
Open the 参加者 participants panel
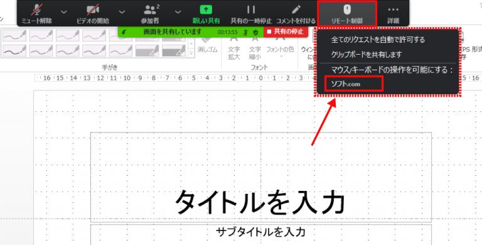pos(150,14)
